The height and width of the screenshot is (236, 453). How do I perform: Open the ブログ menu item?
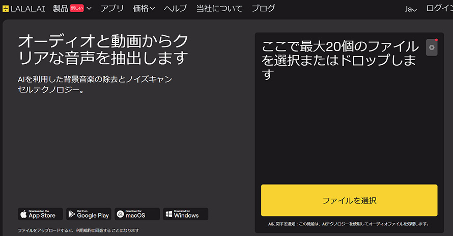[263, 9]
